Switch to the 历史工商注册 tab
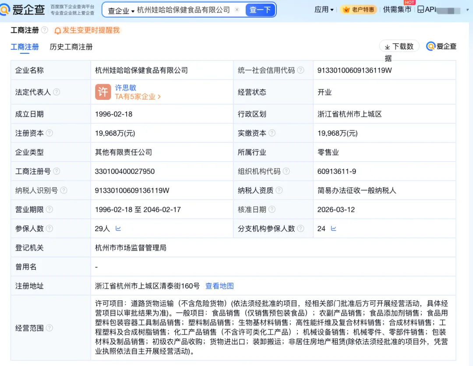 pyautogui.click(x=71, y=47)
